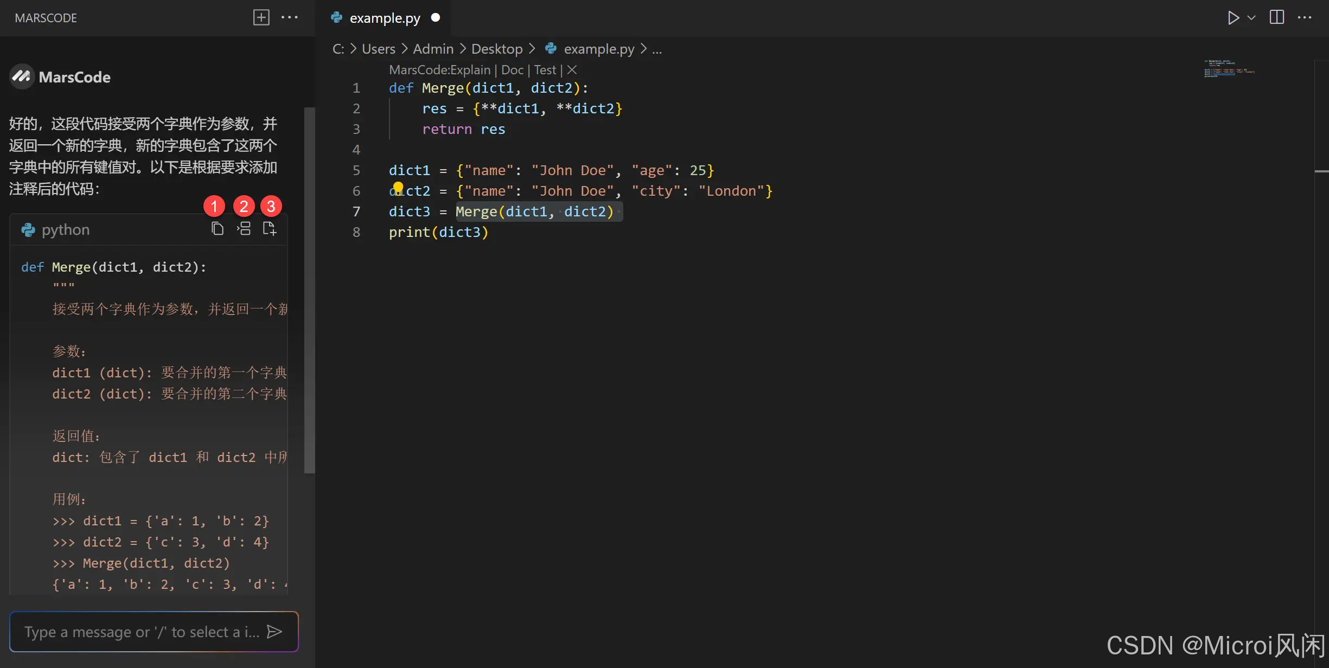Click MarsCode Explain code lens
Viewport: 1329px width, 668px height.
(439, 70)
